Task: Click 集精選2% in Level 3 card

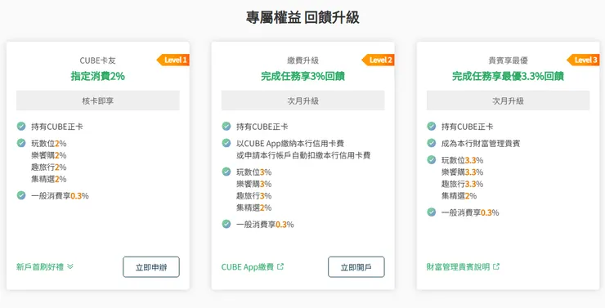Action: (x=459, y=196)
